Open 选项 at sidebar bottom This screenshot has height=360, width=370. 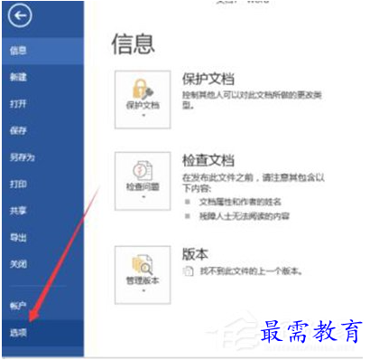point(42,333)
